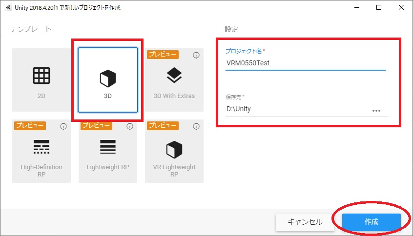Screen dimensions: 413x236
Task: Pick the Lightweight RP template
Action: pyautogui.click(x=108, y=151)
